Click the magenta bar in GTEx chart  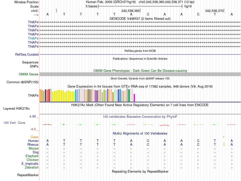click(134, 98)
